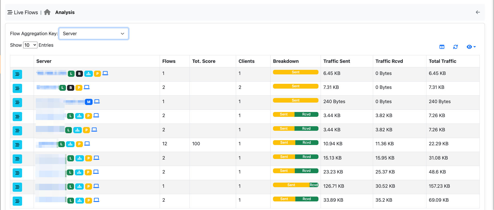
Task: Click the Sent segment in the 22.29 KB row
Action: point(284,143)
